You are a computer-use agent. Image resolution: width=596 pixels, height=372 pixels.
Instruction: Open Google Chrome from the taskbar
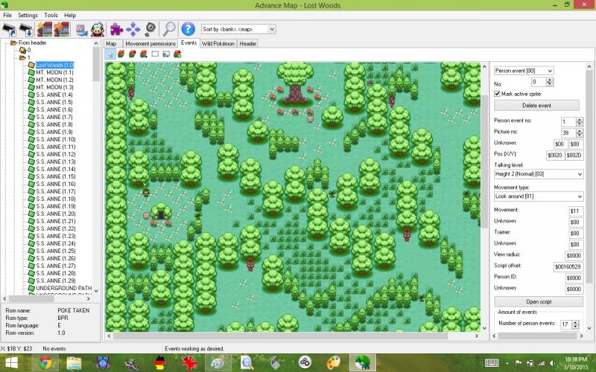coord(45,363)
